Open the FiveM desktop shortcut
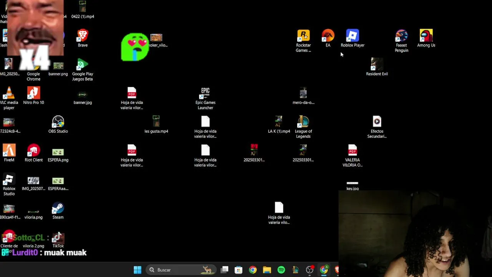 tap(9, 153)
